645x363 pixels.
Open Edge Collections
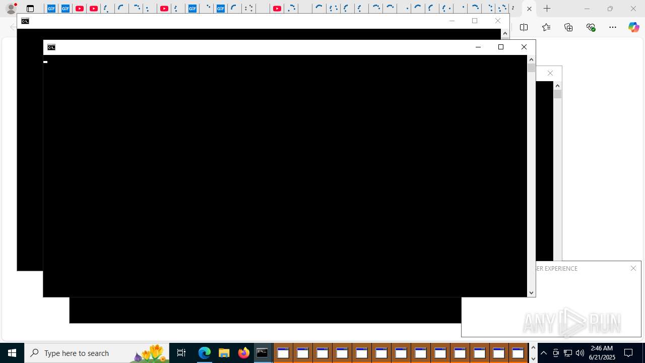pos(568,27)
